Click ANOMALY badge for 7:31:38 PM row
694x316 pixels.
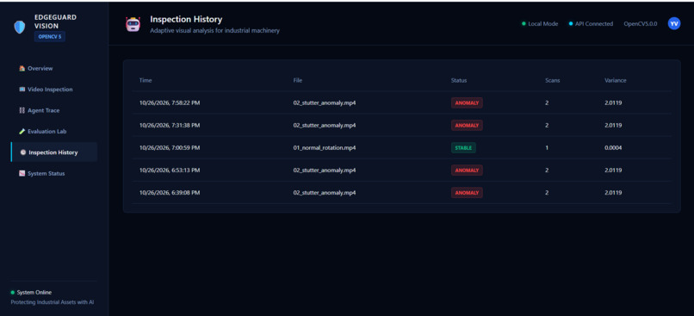[467, 125]
